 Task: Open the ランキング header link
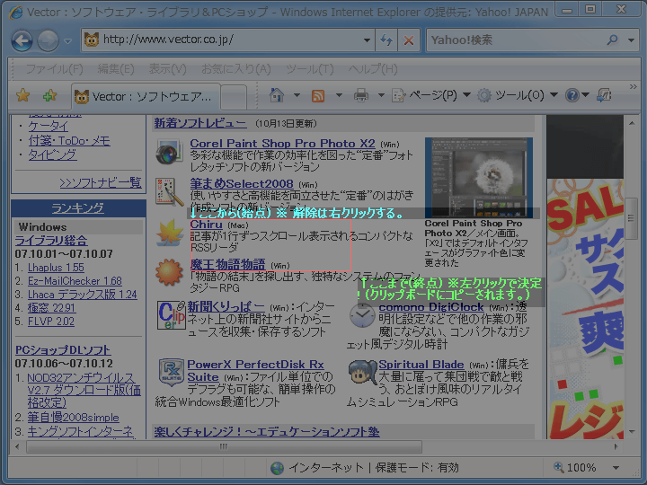point(77,208)
